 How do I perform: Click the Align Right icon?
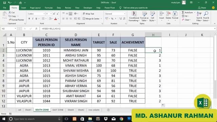[x=71, y=19]
